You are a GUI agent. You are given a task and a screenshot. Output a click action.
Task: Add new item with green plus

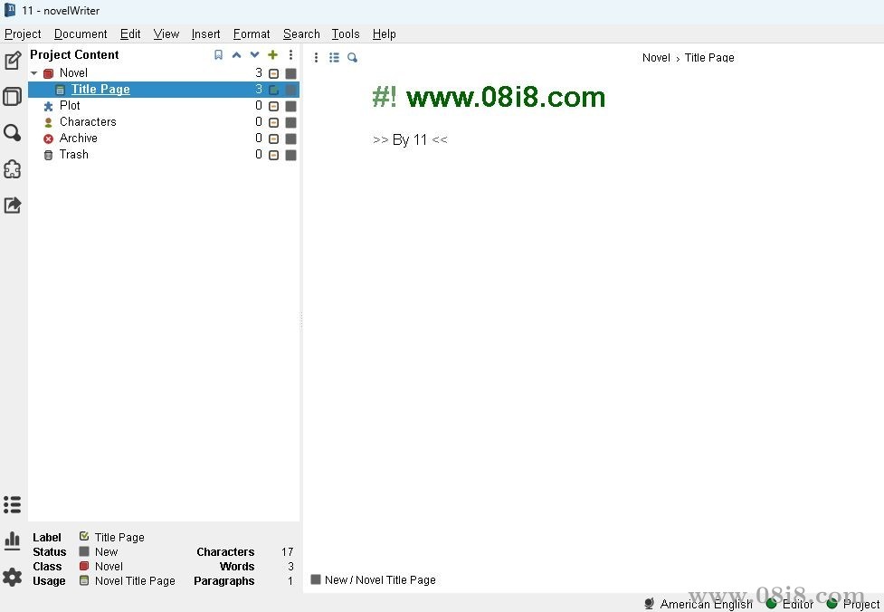pos(273,54)
